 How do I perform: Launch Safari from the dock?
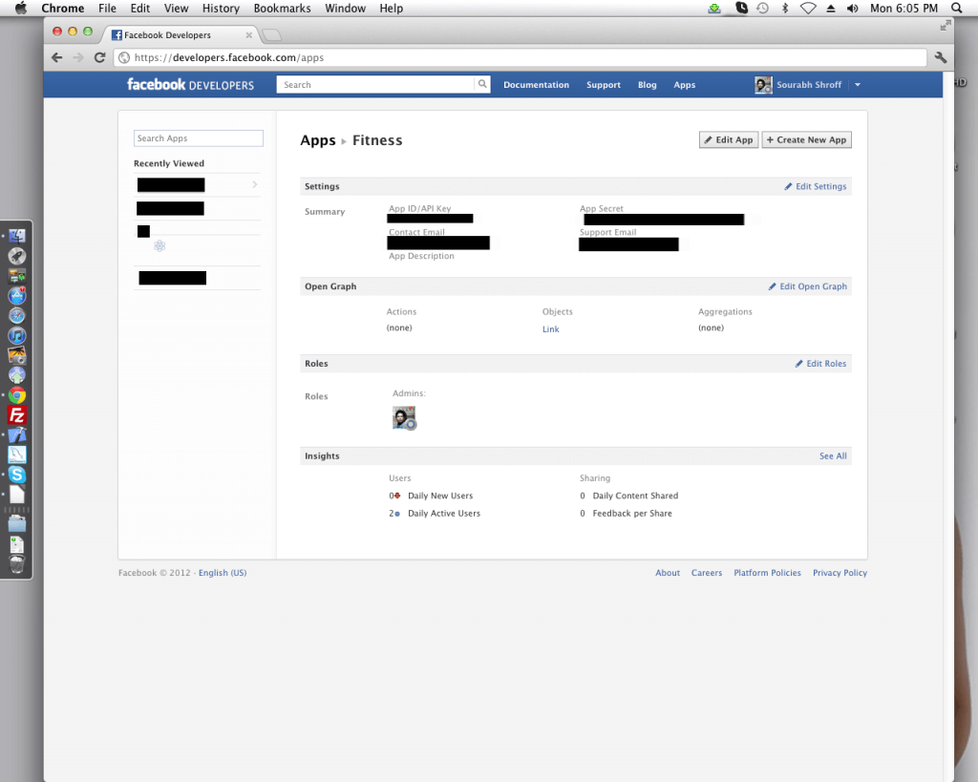coord(17,315)
